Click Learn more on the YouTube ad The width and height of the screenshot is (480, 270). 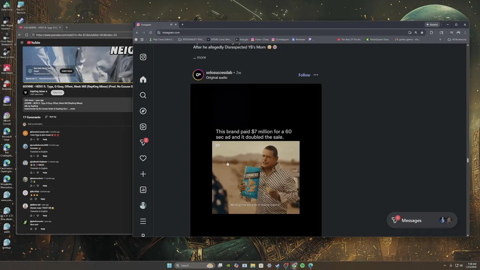pyautogui.click(x=67, y=71)
